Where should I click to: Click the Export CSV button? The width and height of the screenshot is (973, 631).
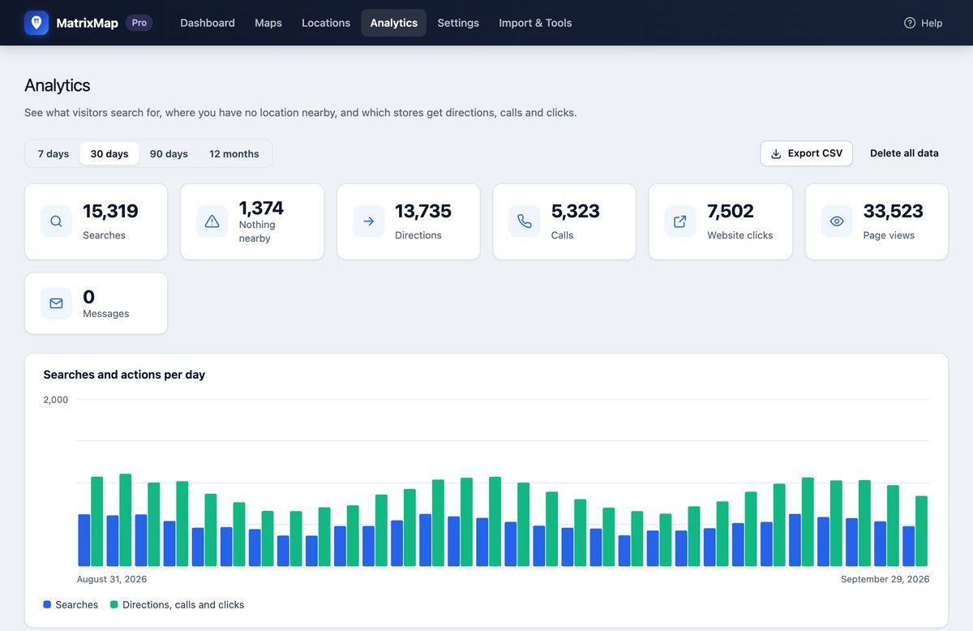[806, 153]
